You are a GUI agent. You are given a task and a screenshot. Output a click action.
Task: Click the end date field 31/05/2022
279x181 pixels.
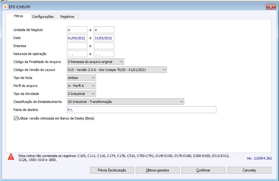click(104, 38)
